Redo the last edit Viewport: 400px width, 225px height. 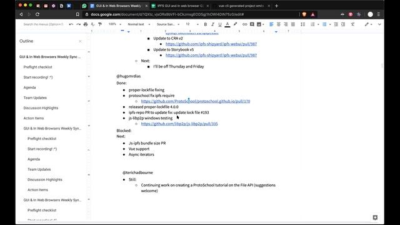[78, 24]
